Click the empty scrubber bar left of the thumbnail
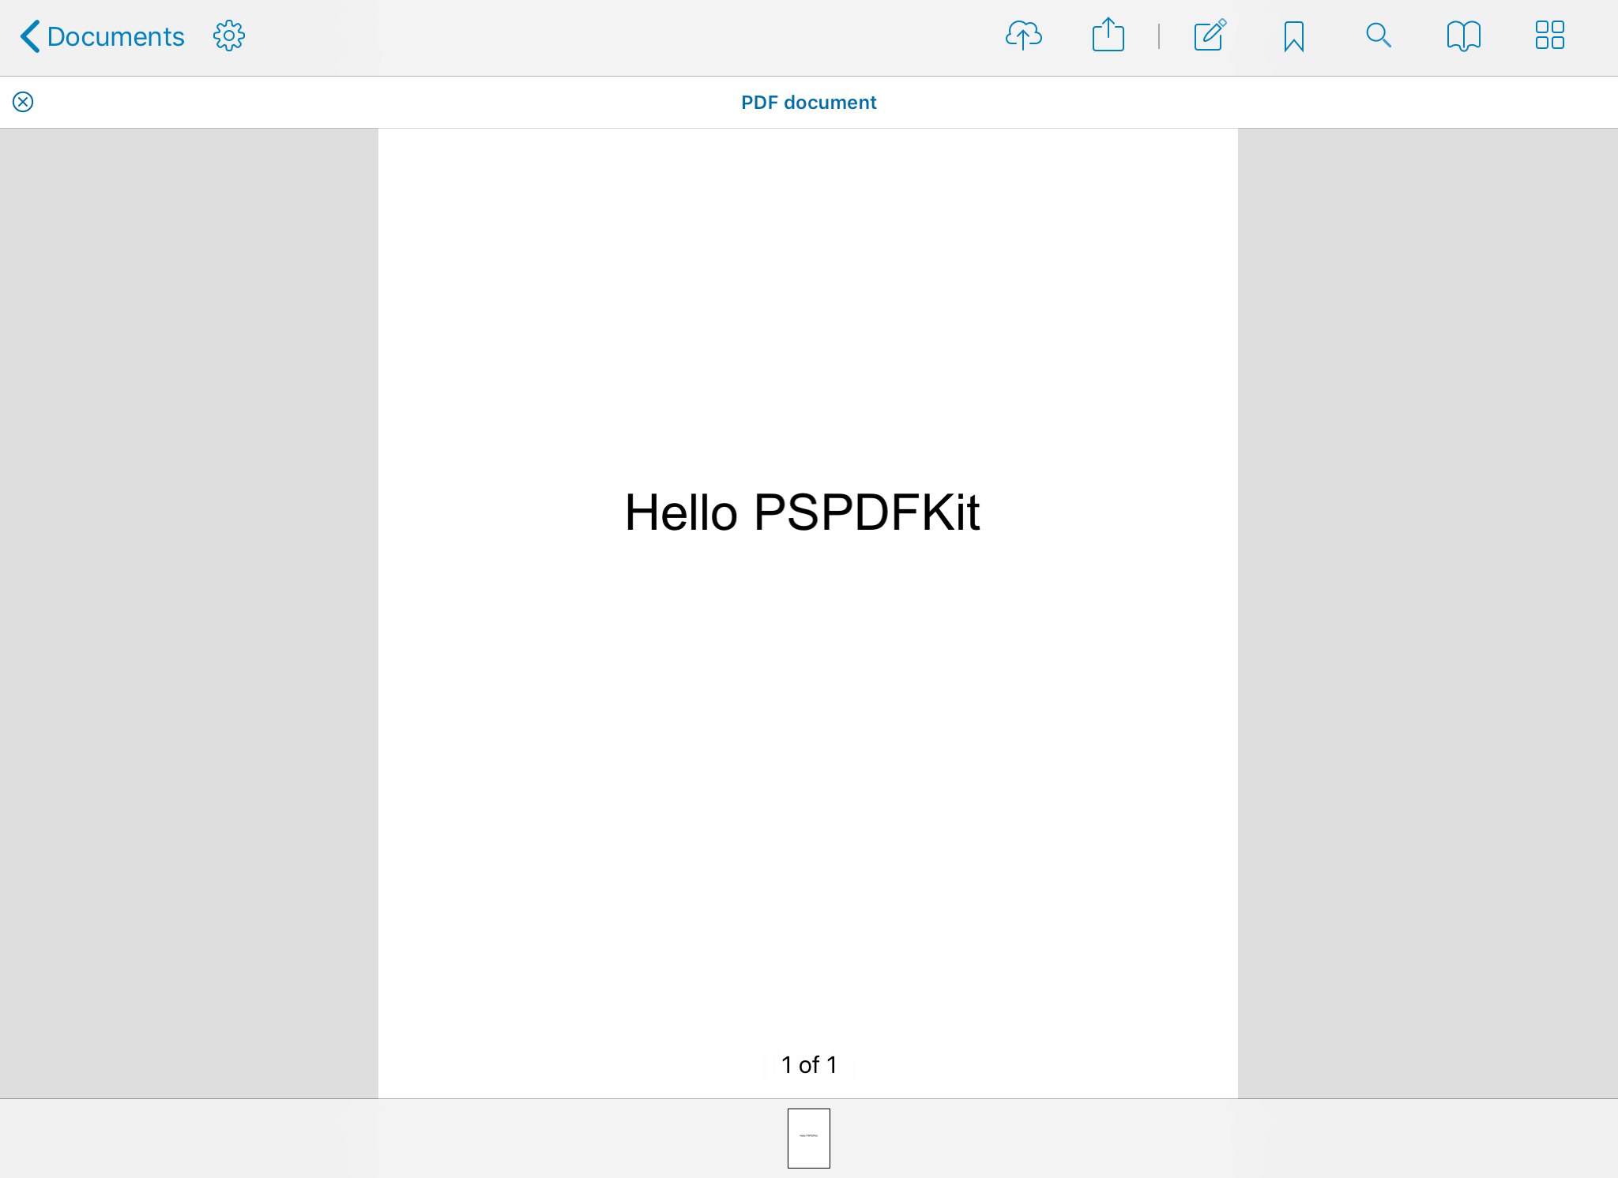Screen dimensions: 1618x1178 coord(395,1138)
